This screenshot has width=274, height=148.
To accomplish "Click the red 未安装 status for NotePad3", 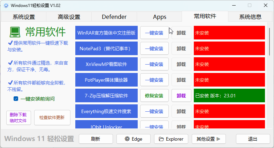I will click(229, 49).
